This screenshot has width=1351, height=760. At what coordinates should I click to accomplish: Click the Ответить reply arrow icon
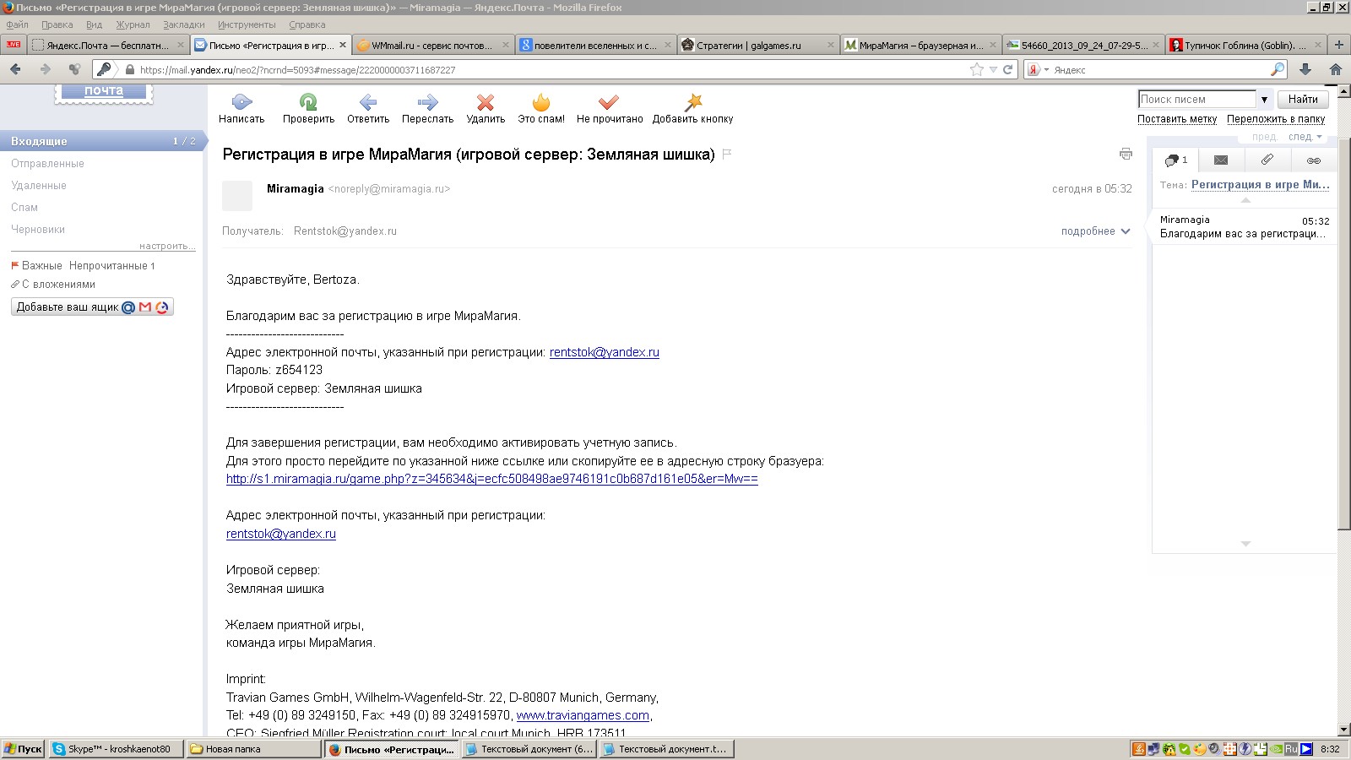point(368,102)
